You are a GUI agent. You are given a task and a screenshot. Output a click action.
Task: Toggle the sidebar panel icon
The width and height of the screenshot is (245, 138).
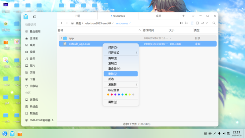pos(35,16)
